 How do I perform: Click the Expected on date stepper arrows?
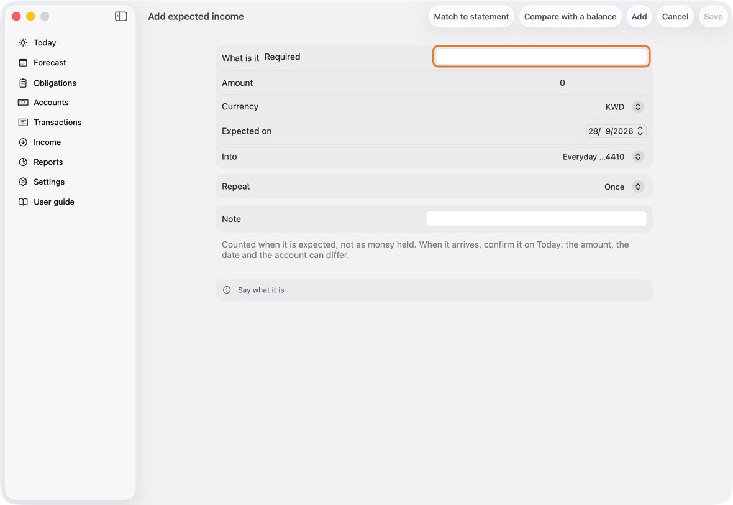click(640, 131)
